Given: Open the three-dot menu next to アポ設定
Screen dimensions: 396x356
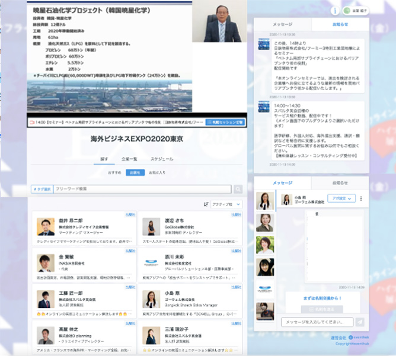Looking at the screenshot, I should click(x=361, y=198).
